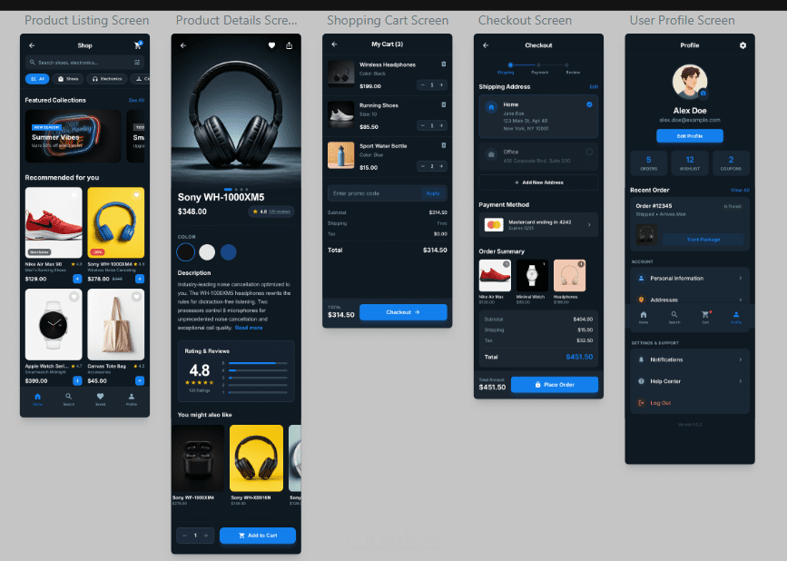The image size is (787, 561).
Task: Open the 120 reviews rating badge
Action: (x=271, y=212)
